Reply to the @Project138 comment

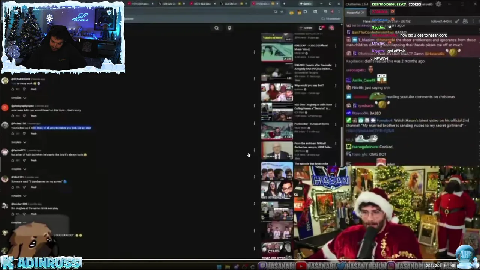point(34,133)
